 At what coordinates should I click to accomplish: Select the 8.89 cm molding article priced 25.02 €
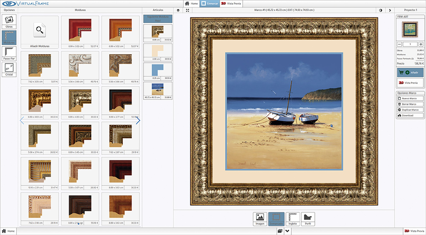(x=158, y=33)
